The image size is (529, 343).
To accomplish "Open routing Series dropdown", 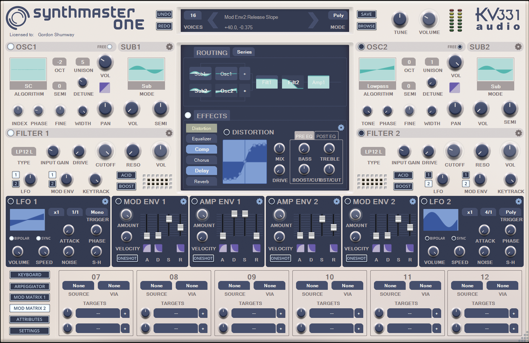I will click(x=244, y=52).
